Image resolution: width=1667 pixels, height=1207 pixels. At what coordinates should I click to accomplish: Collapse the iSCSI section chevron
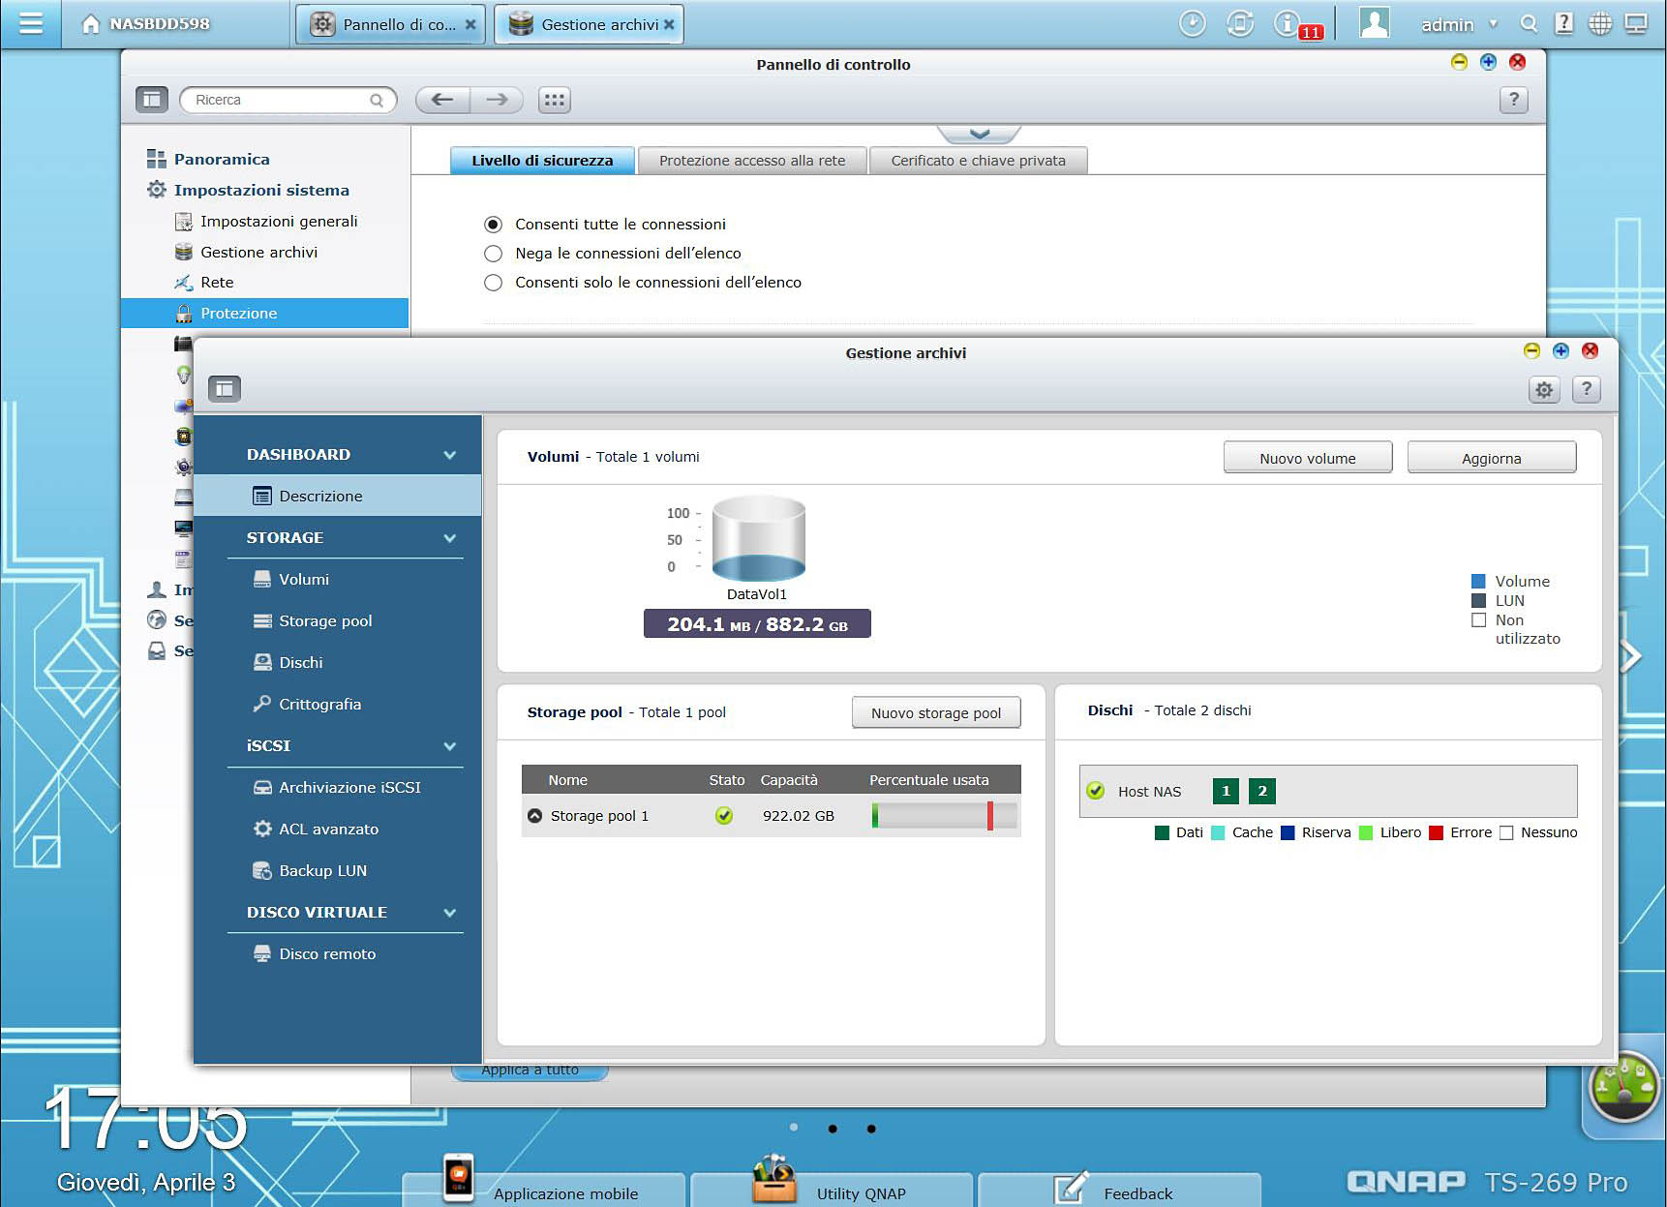(x=449, y=746)
